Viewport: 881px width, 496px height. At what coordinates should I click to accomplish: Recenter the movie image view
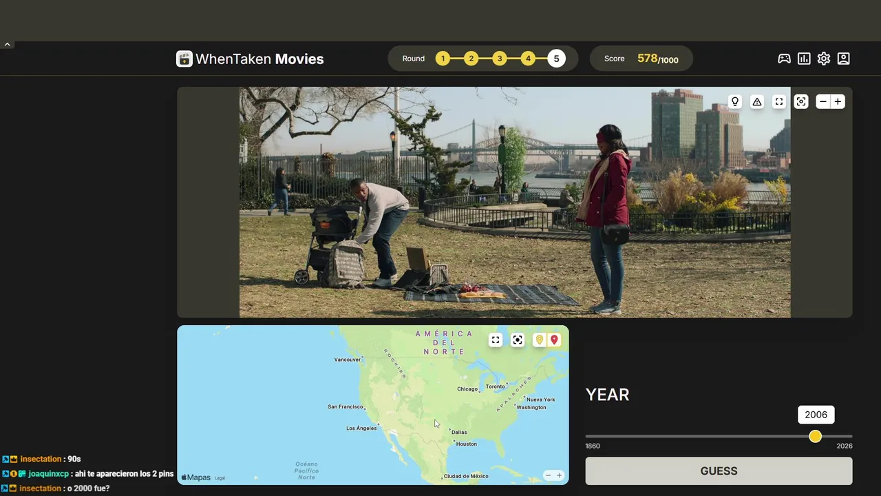[x=801, y=101]
